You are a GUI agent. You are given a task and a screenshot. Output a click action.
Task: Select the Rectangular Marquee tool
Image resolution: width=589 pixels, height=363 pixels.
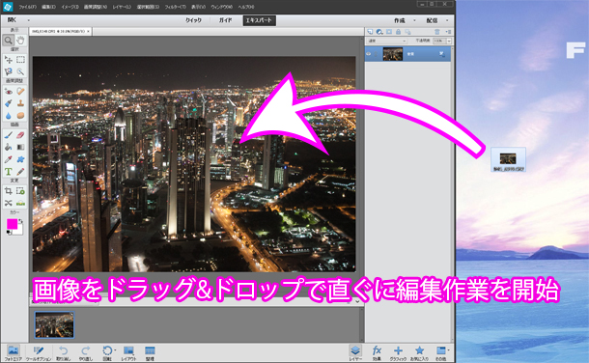coord(20,60)
